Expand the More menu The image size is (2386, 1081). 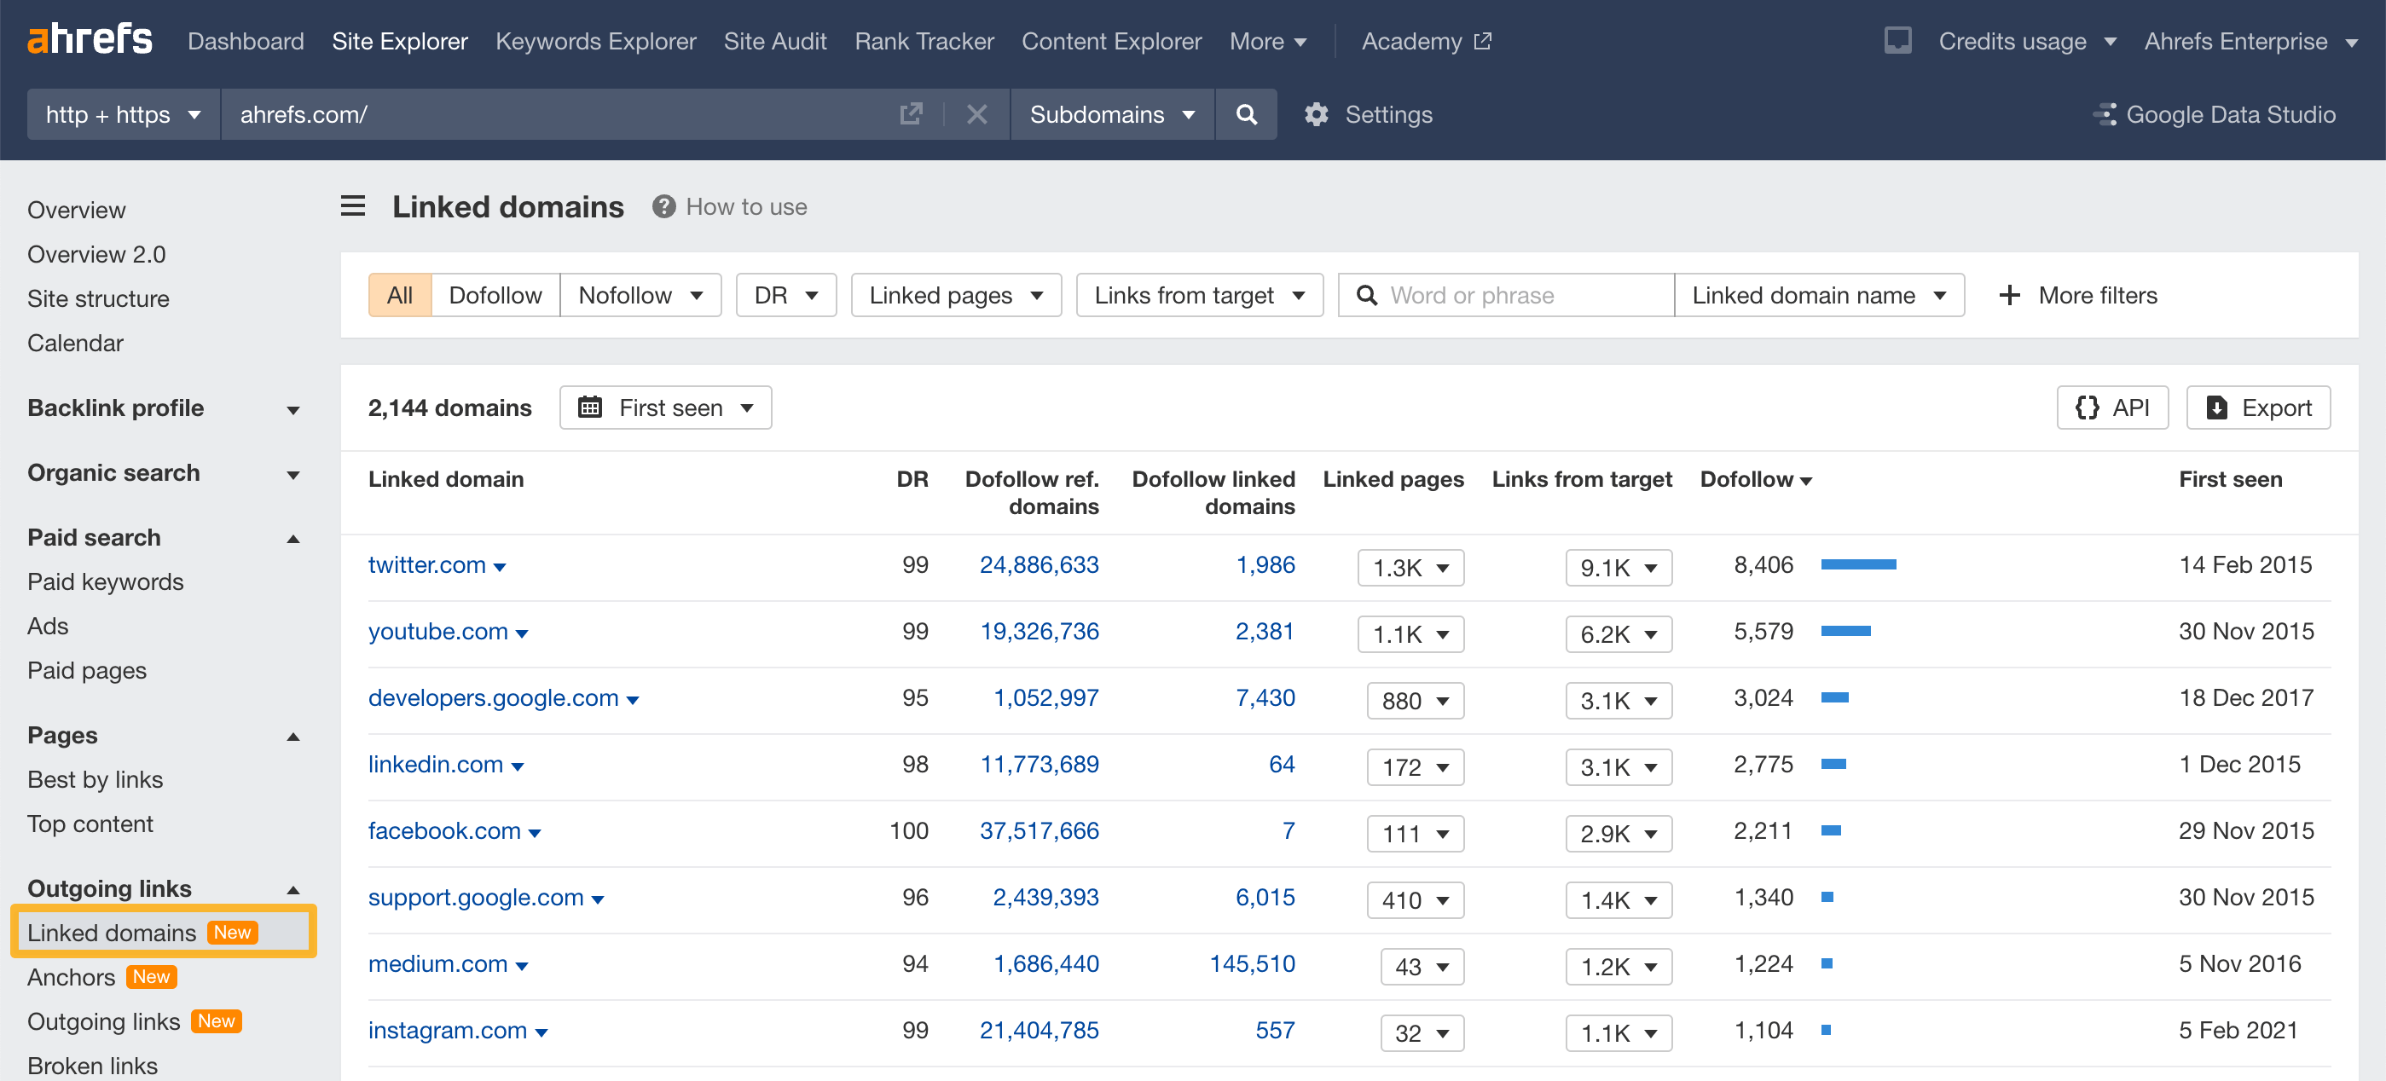[x=1267, y=41]
